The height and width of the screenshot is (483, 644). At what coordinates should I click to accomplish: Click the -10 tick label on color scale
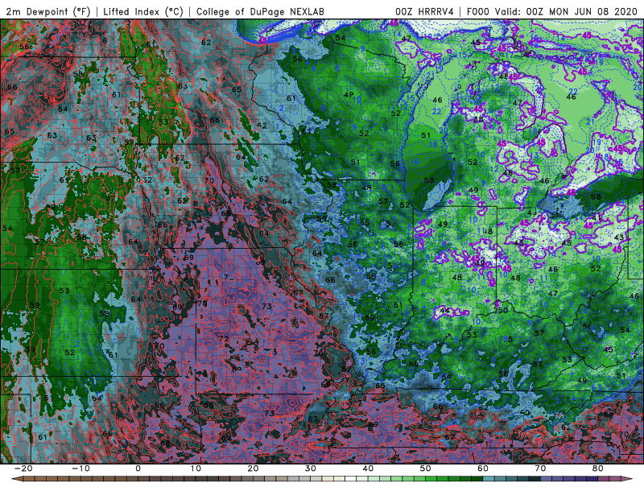click(80, 469)
